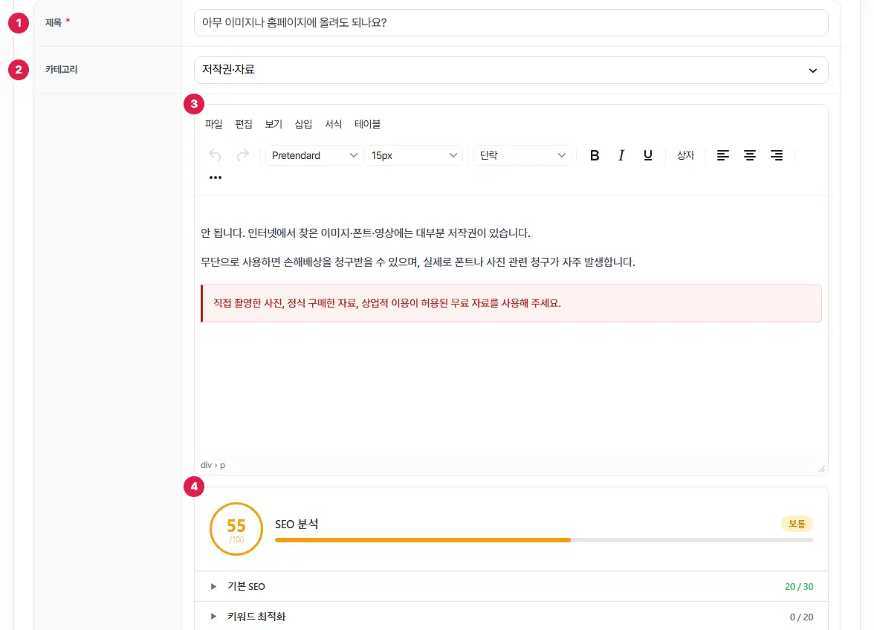Click the 'div › p' element path
Image resolution: width=874 pixels, height=630 pixels.
click(213, 465)
